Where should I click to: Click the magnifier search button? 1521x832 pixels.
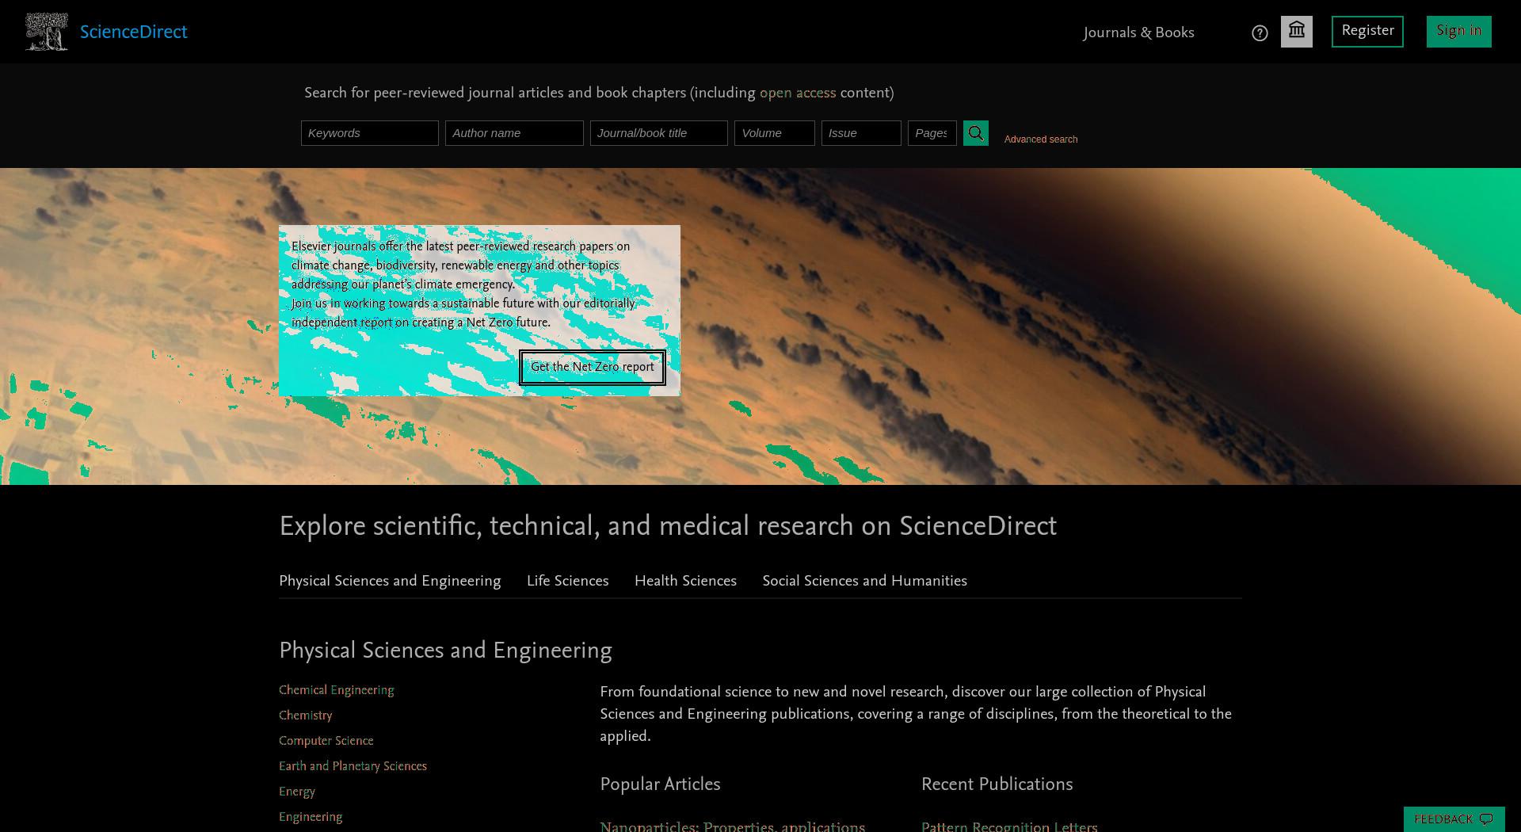pyautogui.click(x=976, y=133)
